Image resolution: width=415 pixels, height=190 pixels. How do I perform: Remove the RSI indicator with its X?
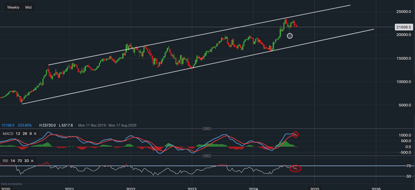coord(32,161)
